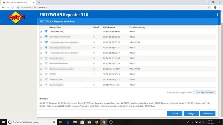Open the Microsoft Store taskbar icon

pyautogui.click(x=82, y=122)
